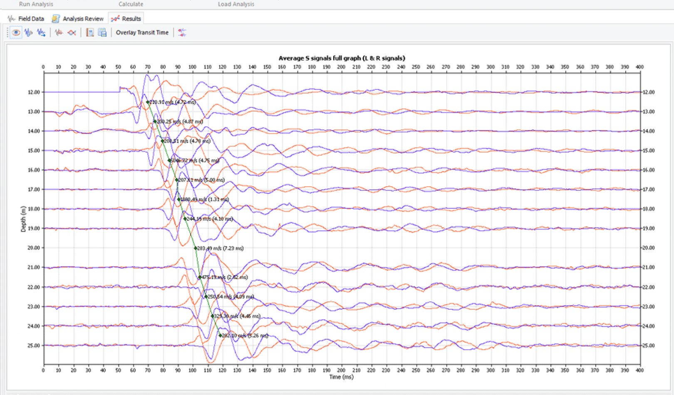This screenshot has height=395, width=674.
Task: Select the 1880.49 m/s pick marker
Action: coord(179,200)
